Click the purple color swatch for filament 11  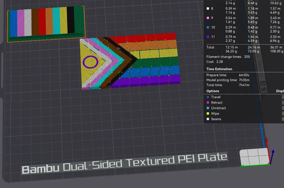pos(208,37)
